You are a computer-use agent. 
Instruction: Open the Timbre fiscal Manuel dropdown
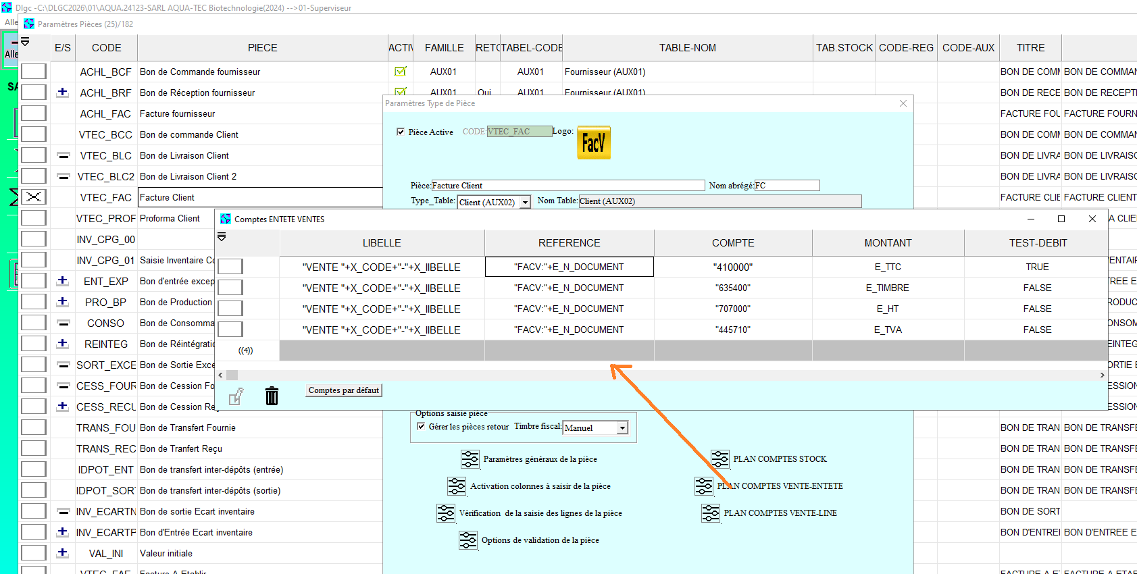(622, 428)
